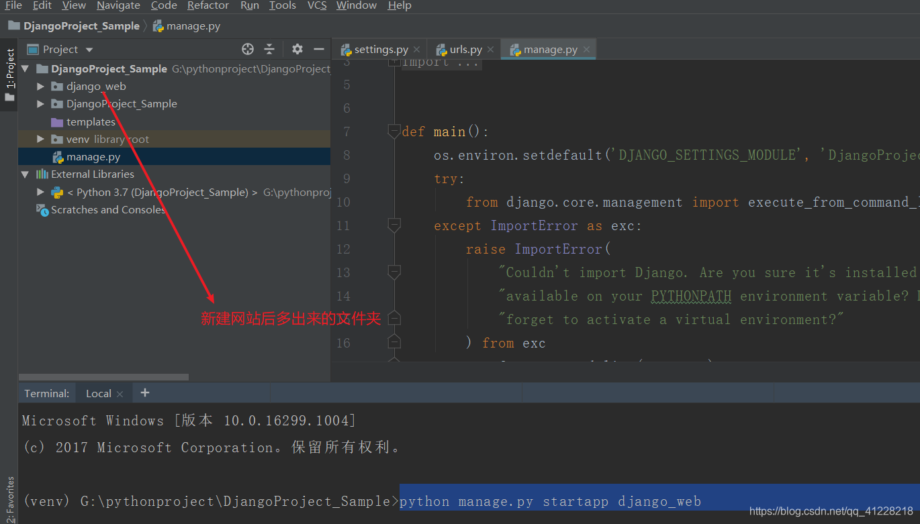
Task: Click the collapse all icon in Project panel
Action: 269,49
